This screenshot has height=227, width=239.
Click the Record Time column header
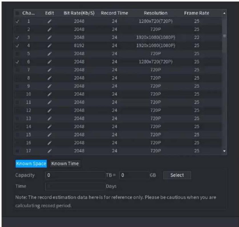114,13
